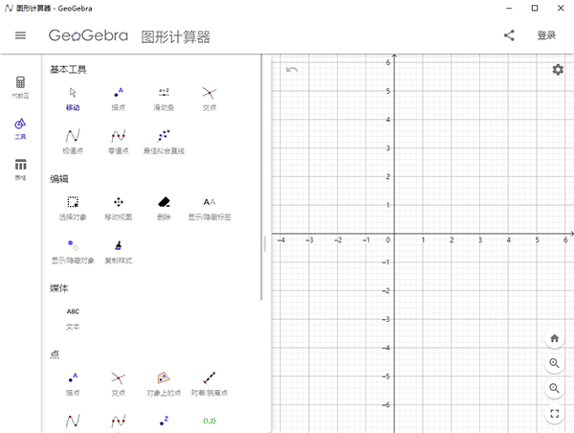Click the 登录 sign-in button
The width and height of the screenshot is (574, 433).
click(546, 35)
